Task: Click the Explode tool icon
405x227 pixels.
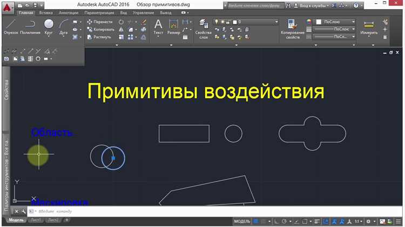Action: point(144,30)
